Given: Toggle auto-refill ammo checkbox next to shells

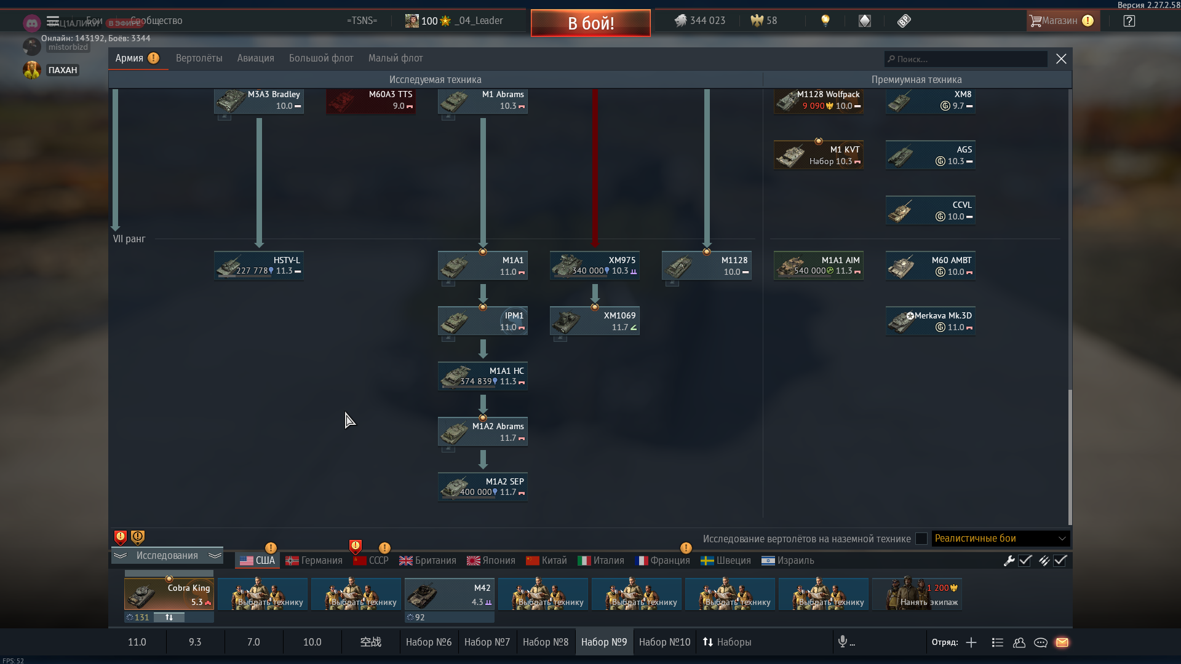Looking at the screenshot, I should 1060,560.
